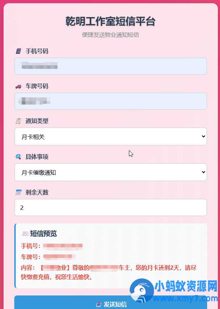Click the car icon next to 车牌号码
220x309 pixels.
[x=18, y=86]
